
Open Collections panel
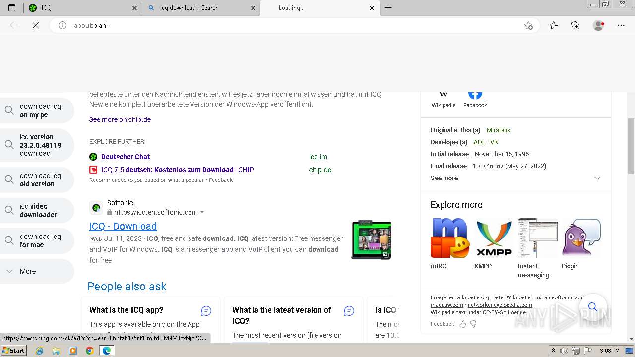(x=575, y=25)
